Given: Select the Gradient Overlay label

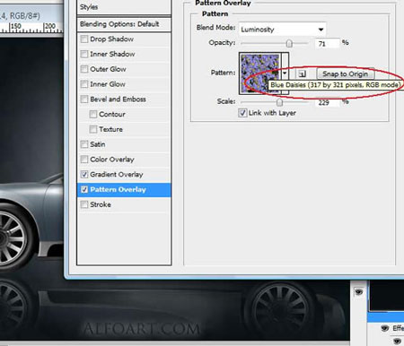Looking at the screenshot, I should click(117, 175).
